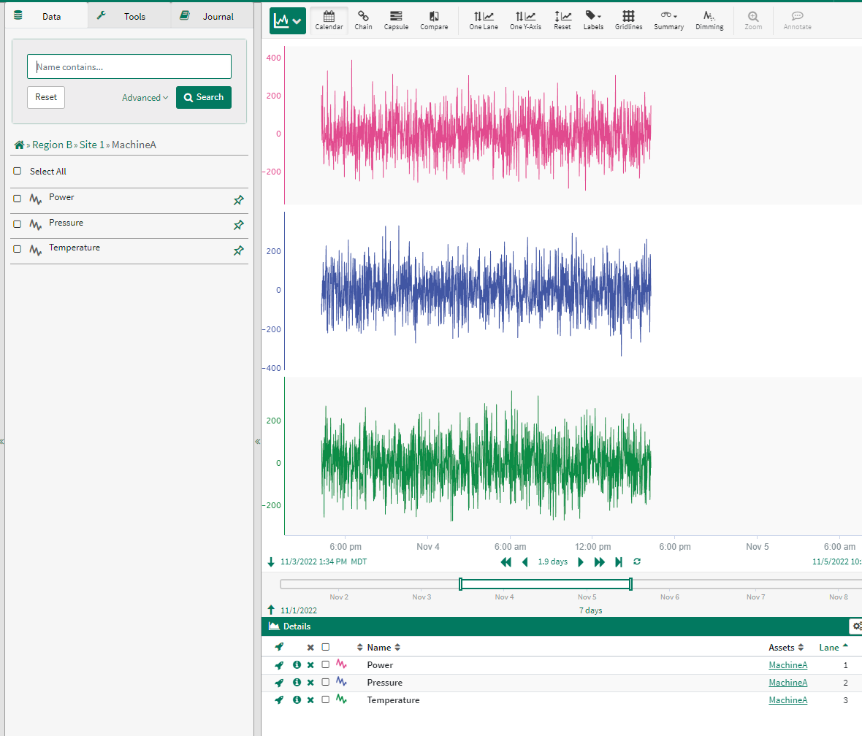Viewport: 862px width, 736px height.
Task: Open the Tools tab
Action: pos(129,16)
